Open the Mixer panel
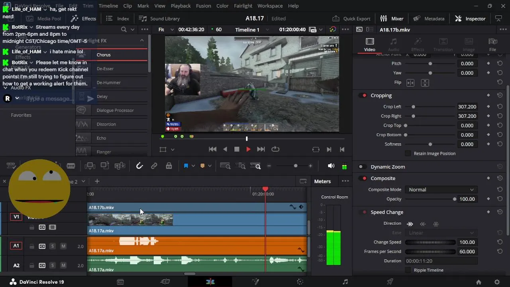 pos(392,18)
